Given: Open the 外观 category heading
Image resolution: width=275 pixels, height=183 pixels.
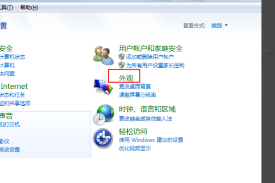Looking at the screenshot, I should click(x=126, y=78).
